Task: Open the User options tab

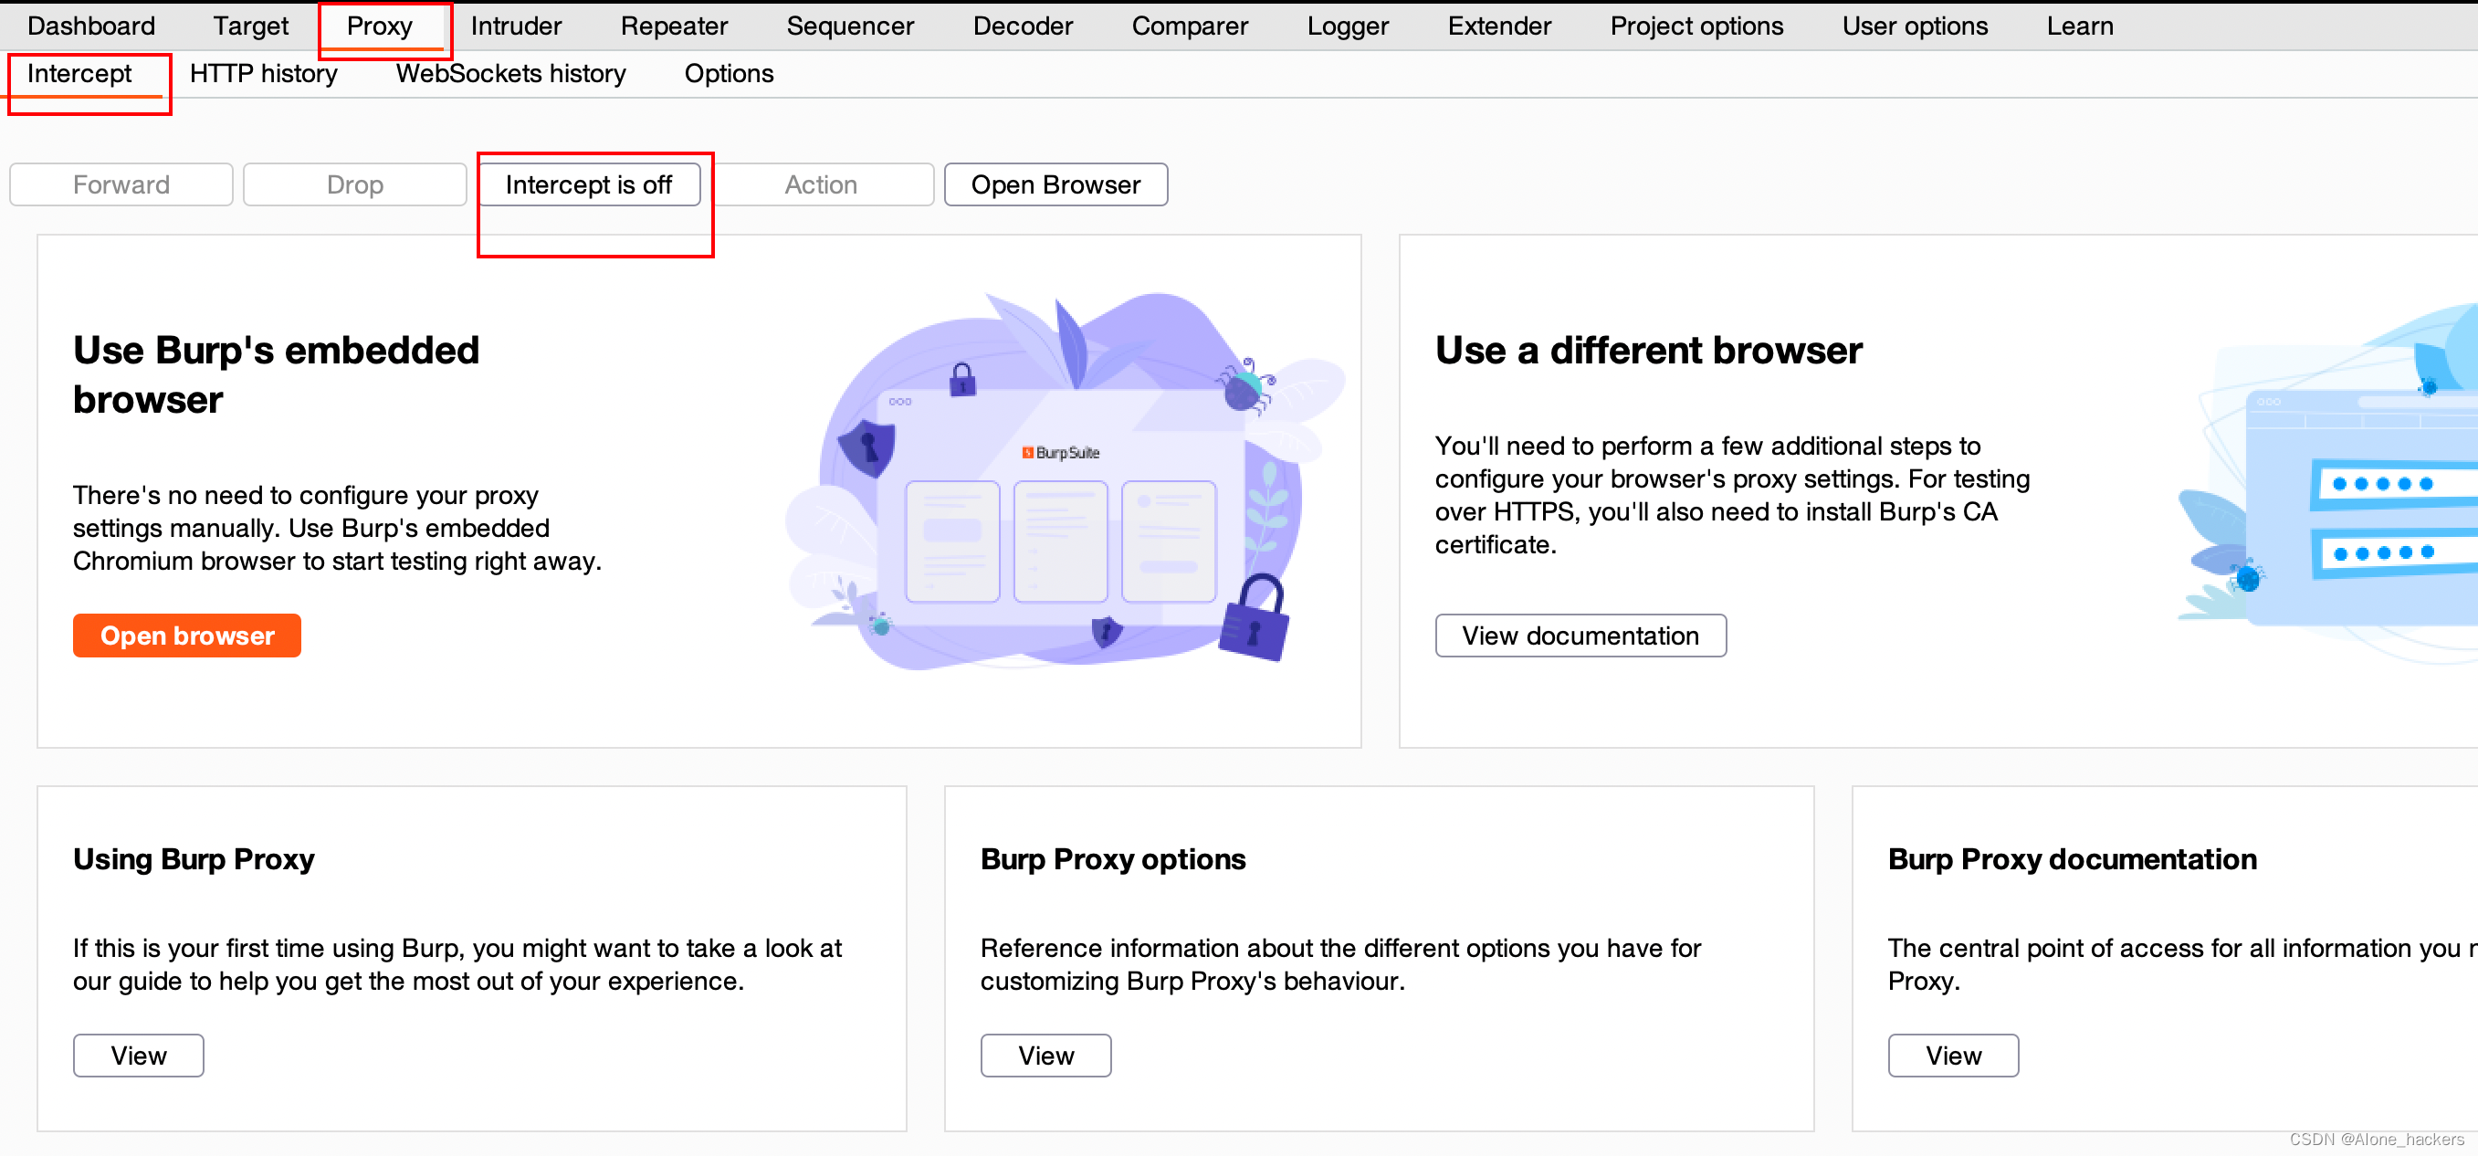Action: pyautogui.click(x=1915, y=26)
